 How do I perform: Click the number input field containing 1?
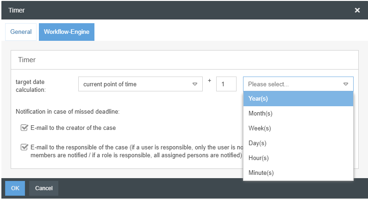(226, 84)
